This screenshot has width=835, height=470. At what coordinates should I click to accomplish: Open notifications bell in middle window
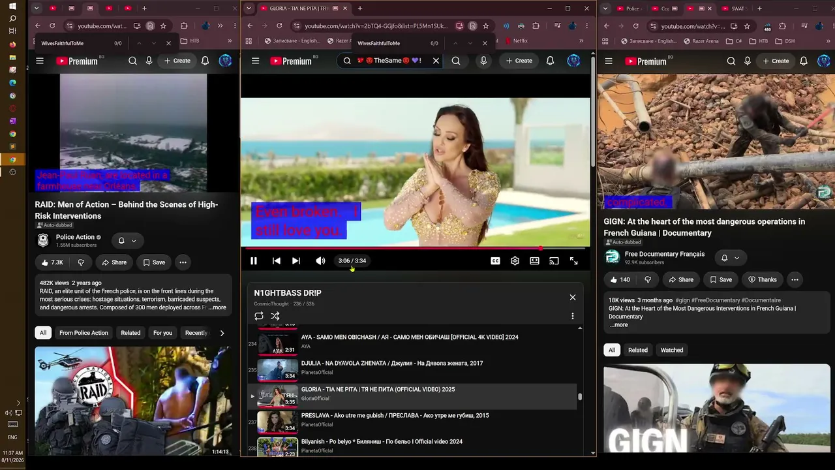pos(550,61)
